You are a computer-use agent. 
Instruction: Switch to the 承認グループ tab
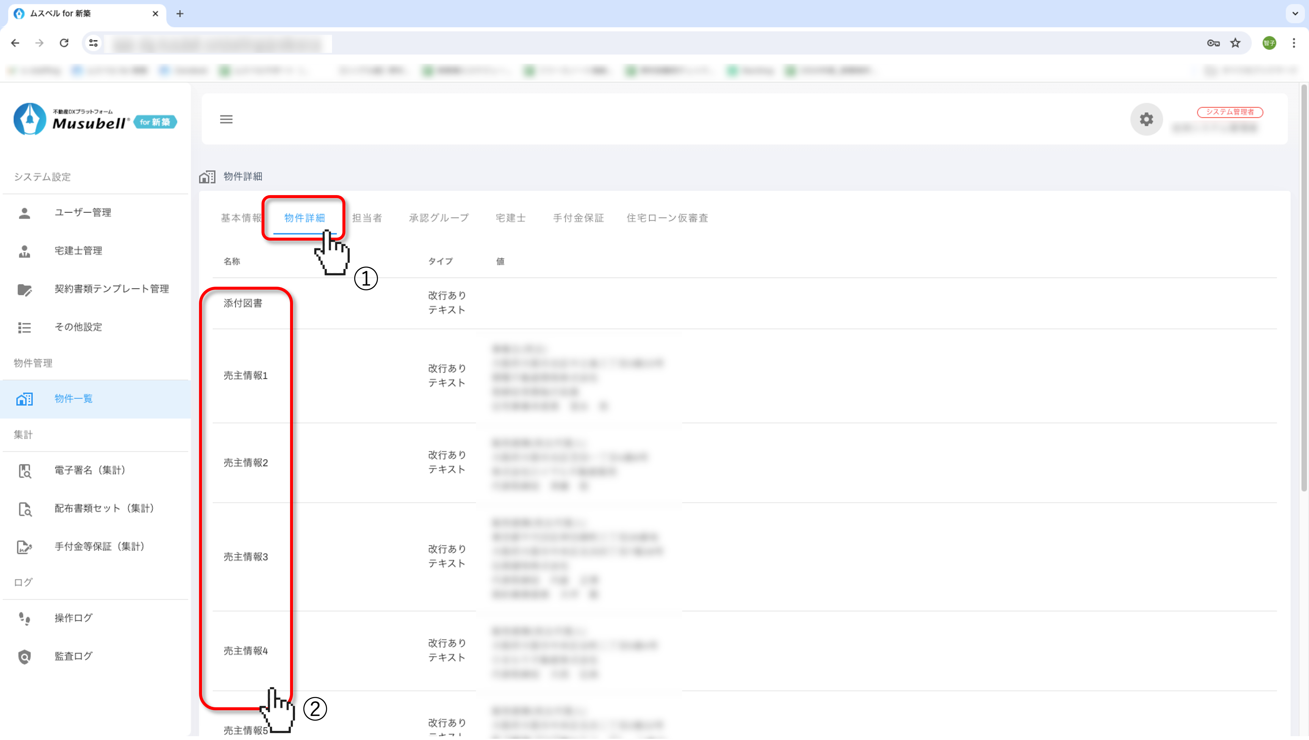click(439, 218)
